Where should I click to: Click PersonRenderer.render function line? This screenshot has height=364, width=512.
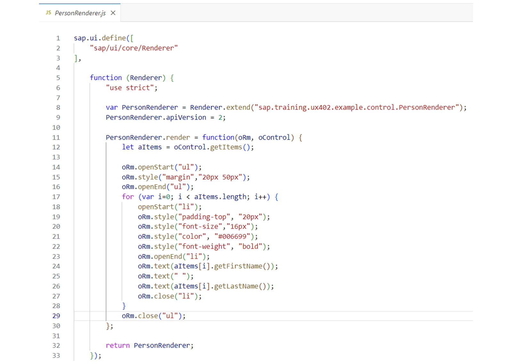(x=204, y=137)
